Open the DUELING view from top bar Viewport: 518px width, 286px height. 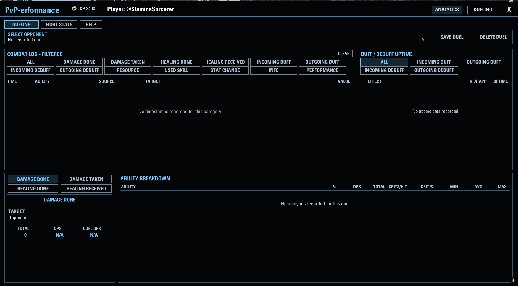point(483,10)
